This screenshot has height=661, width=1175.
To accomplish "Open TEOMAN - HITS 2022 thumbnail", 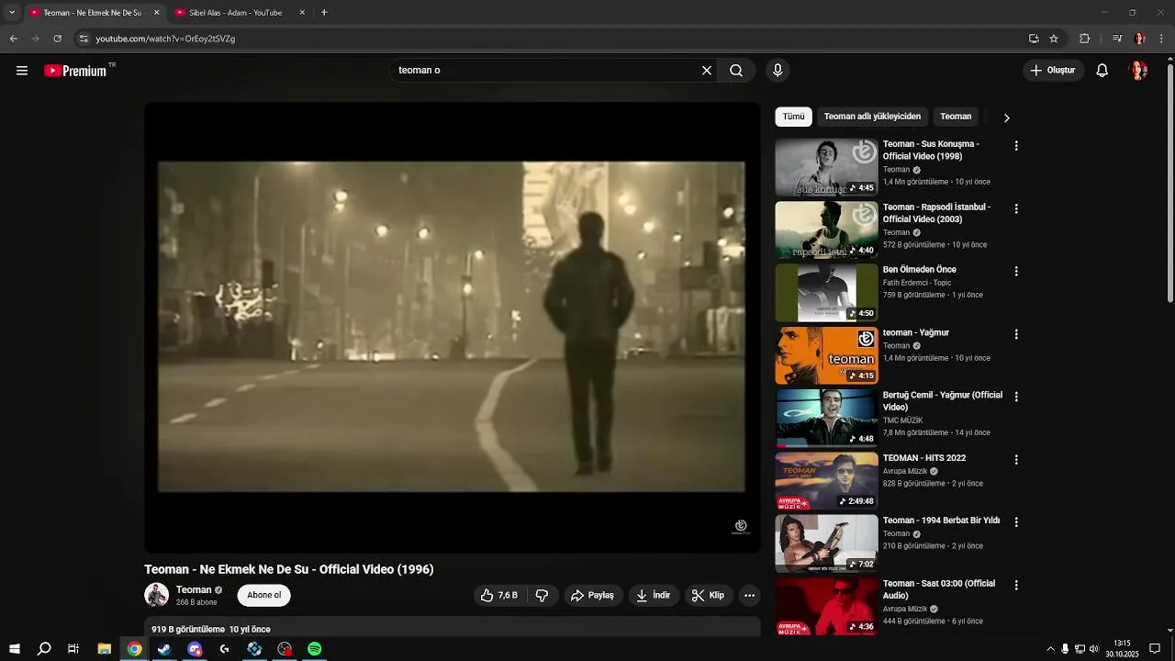I will coord(826,481).
